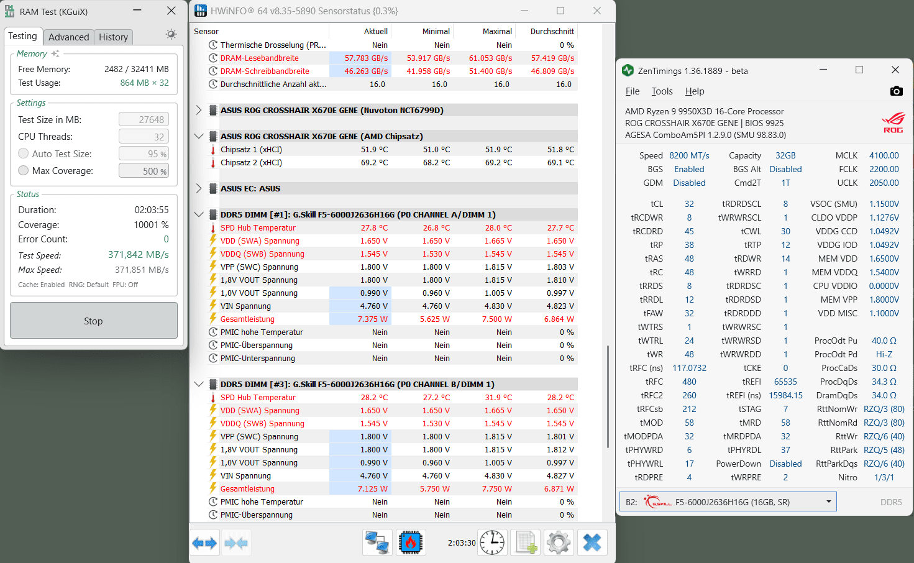The width and height of the screenshot is (914, 563).
Task: Click Chipsatz 1 thermometer icon
Action: point(213,149)
